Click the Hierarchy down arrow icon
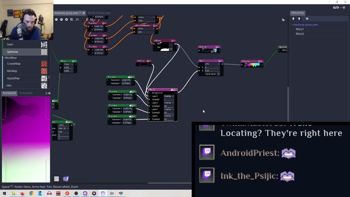The width and height of the screenshot is (350, 197). click(293, 19)
